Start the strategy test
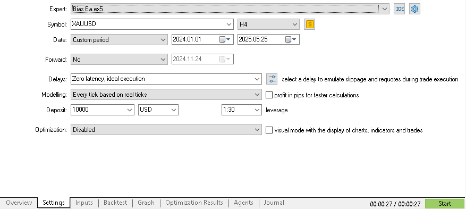This screenshot has width=466, height=209. click(x=445, y=204)
